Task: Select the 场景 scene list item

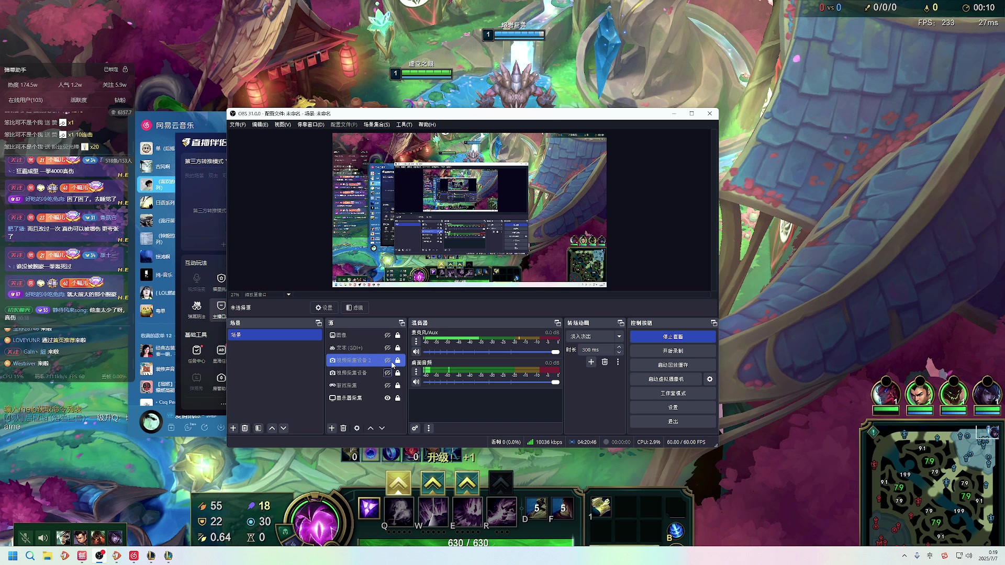Action: tap(275, 335)
